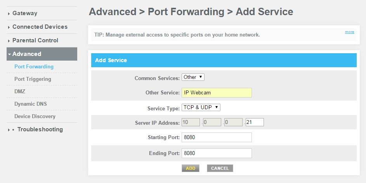Viewport: 366px width, 183px height.
Task: Open the Service Type dropdown
Action: coord(201,107)
